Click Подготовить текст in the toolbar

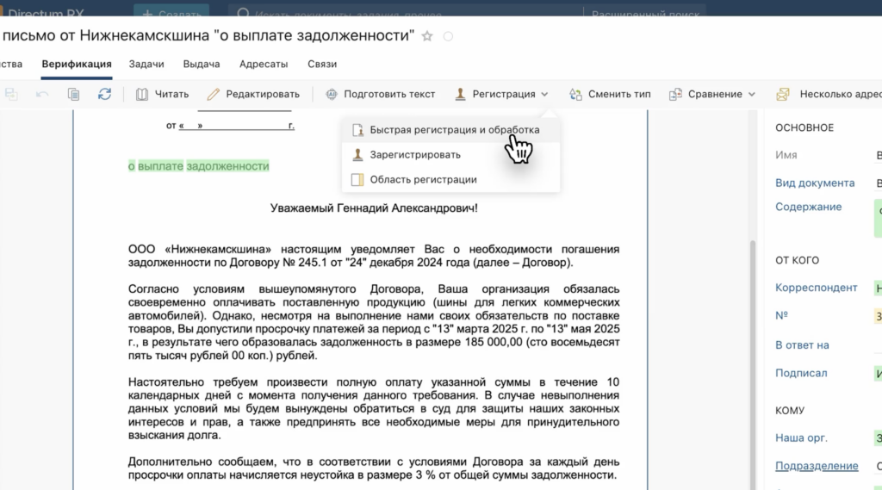tap(380, 94)
